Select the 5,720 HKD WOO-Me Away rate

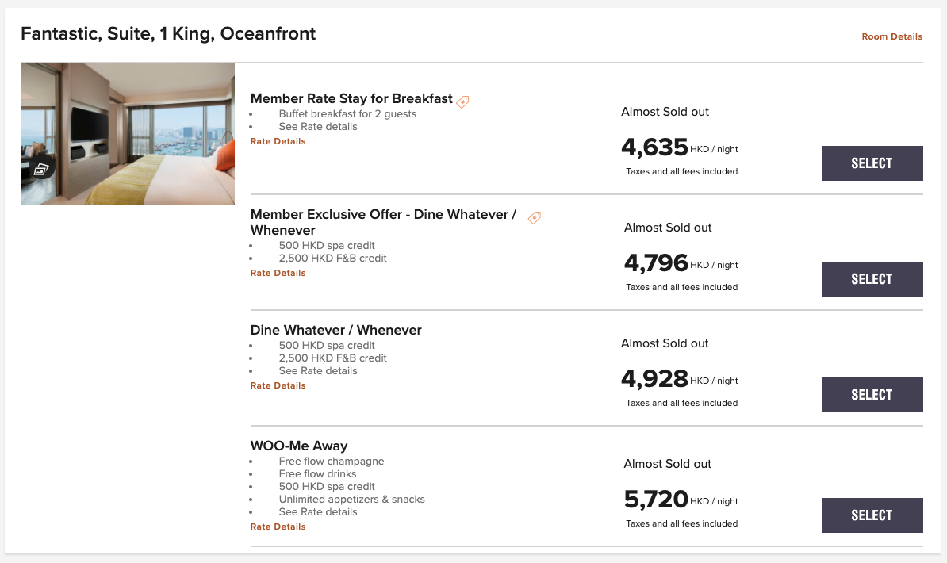[872, 515]
